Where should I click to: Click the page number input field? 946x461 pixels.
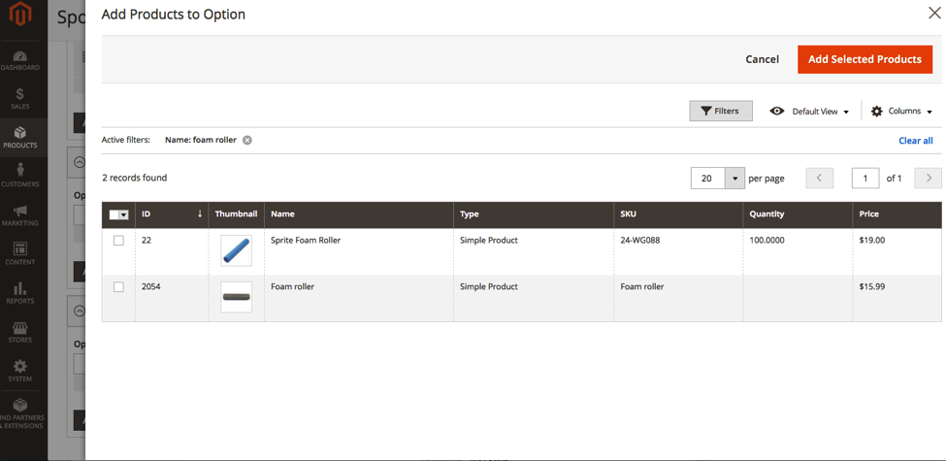pos(864,179)
